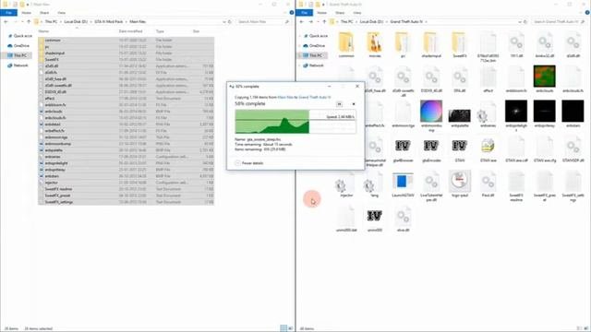Select the LaunchGTAIV application icon
This screenshot has width=591, height=332.
tap(403, 181)
